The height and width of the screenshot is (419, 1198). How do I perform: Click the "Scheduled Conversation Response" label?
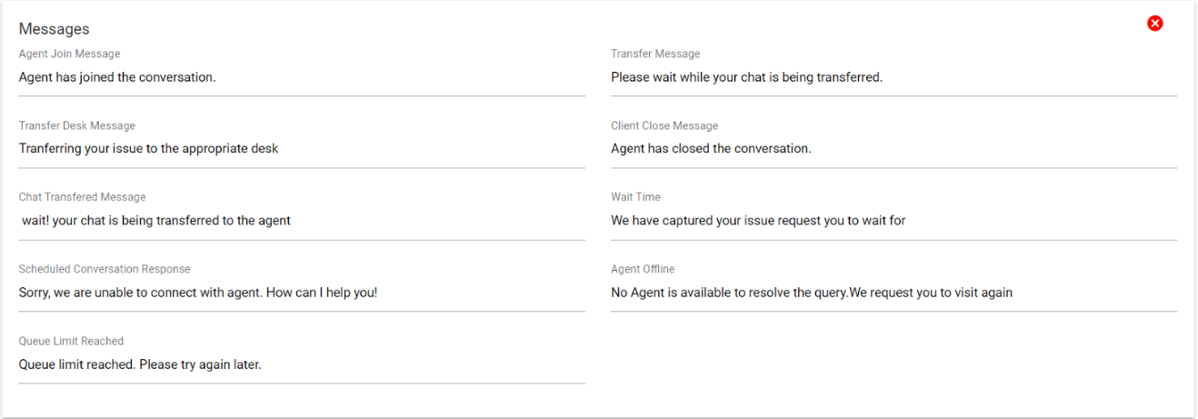point(105,269)
